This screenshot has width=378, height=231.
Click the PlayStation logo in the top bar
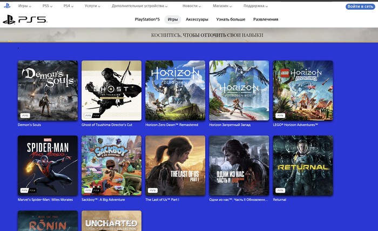8,6
